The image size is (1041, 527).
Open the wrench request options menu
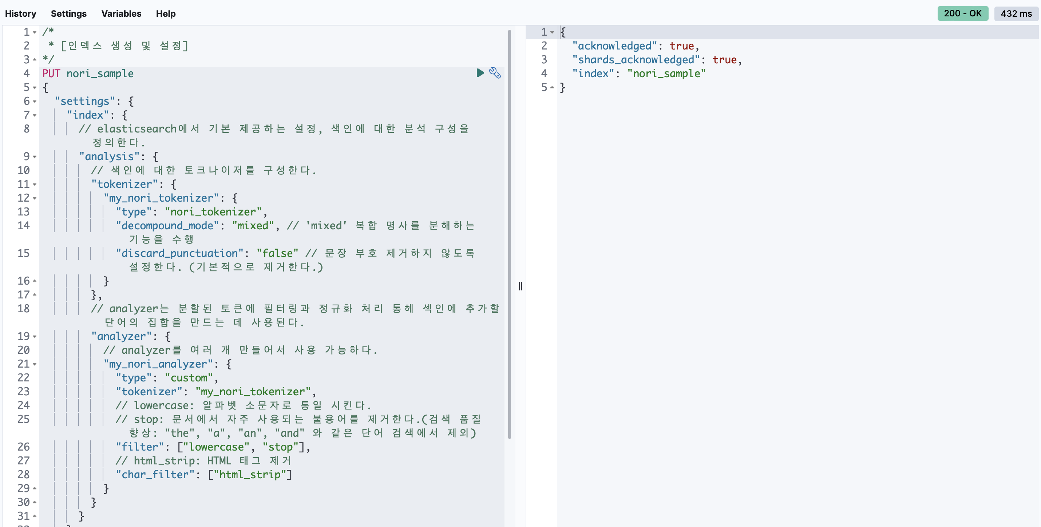click(495, 73)
